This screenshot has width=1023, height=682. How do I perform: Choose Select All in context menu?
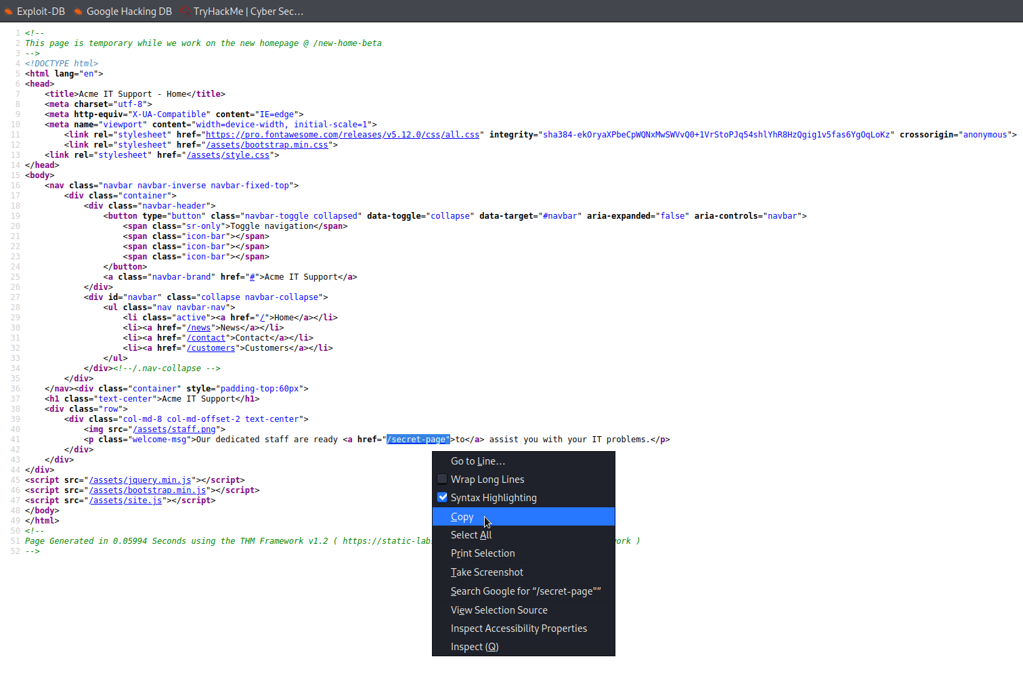523,535
